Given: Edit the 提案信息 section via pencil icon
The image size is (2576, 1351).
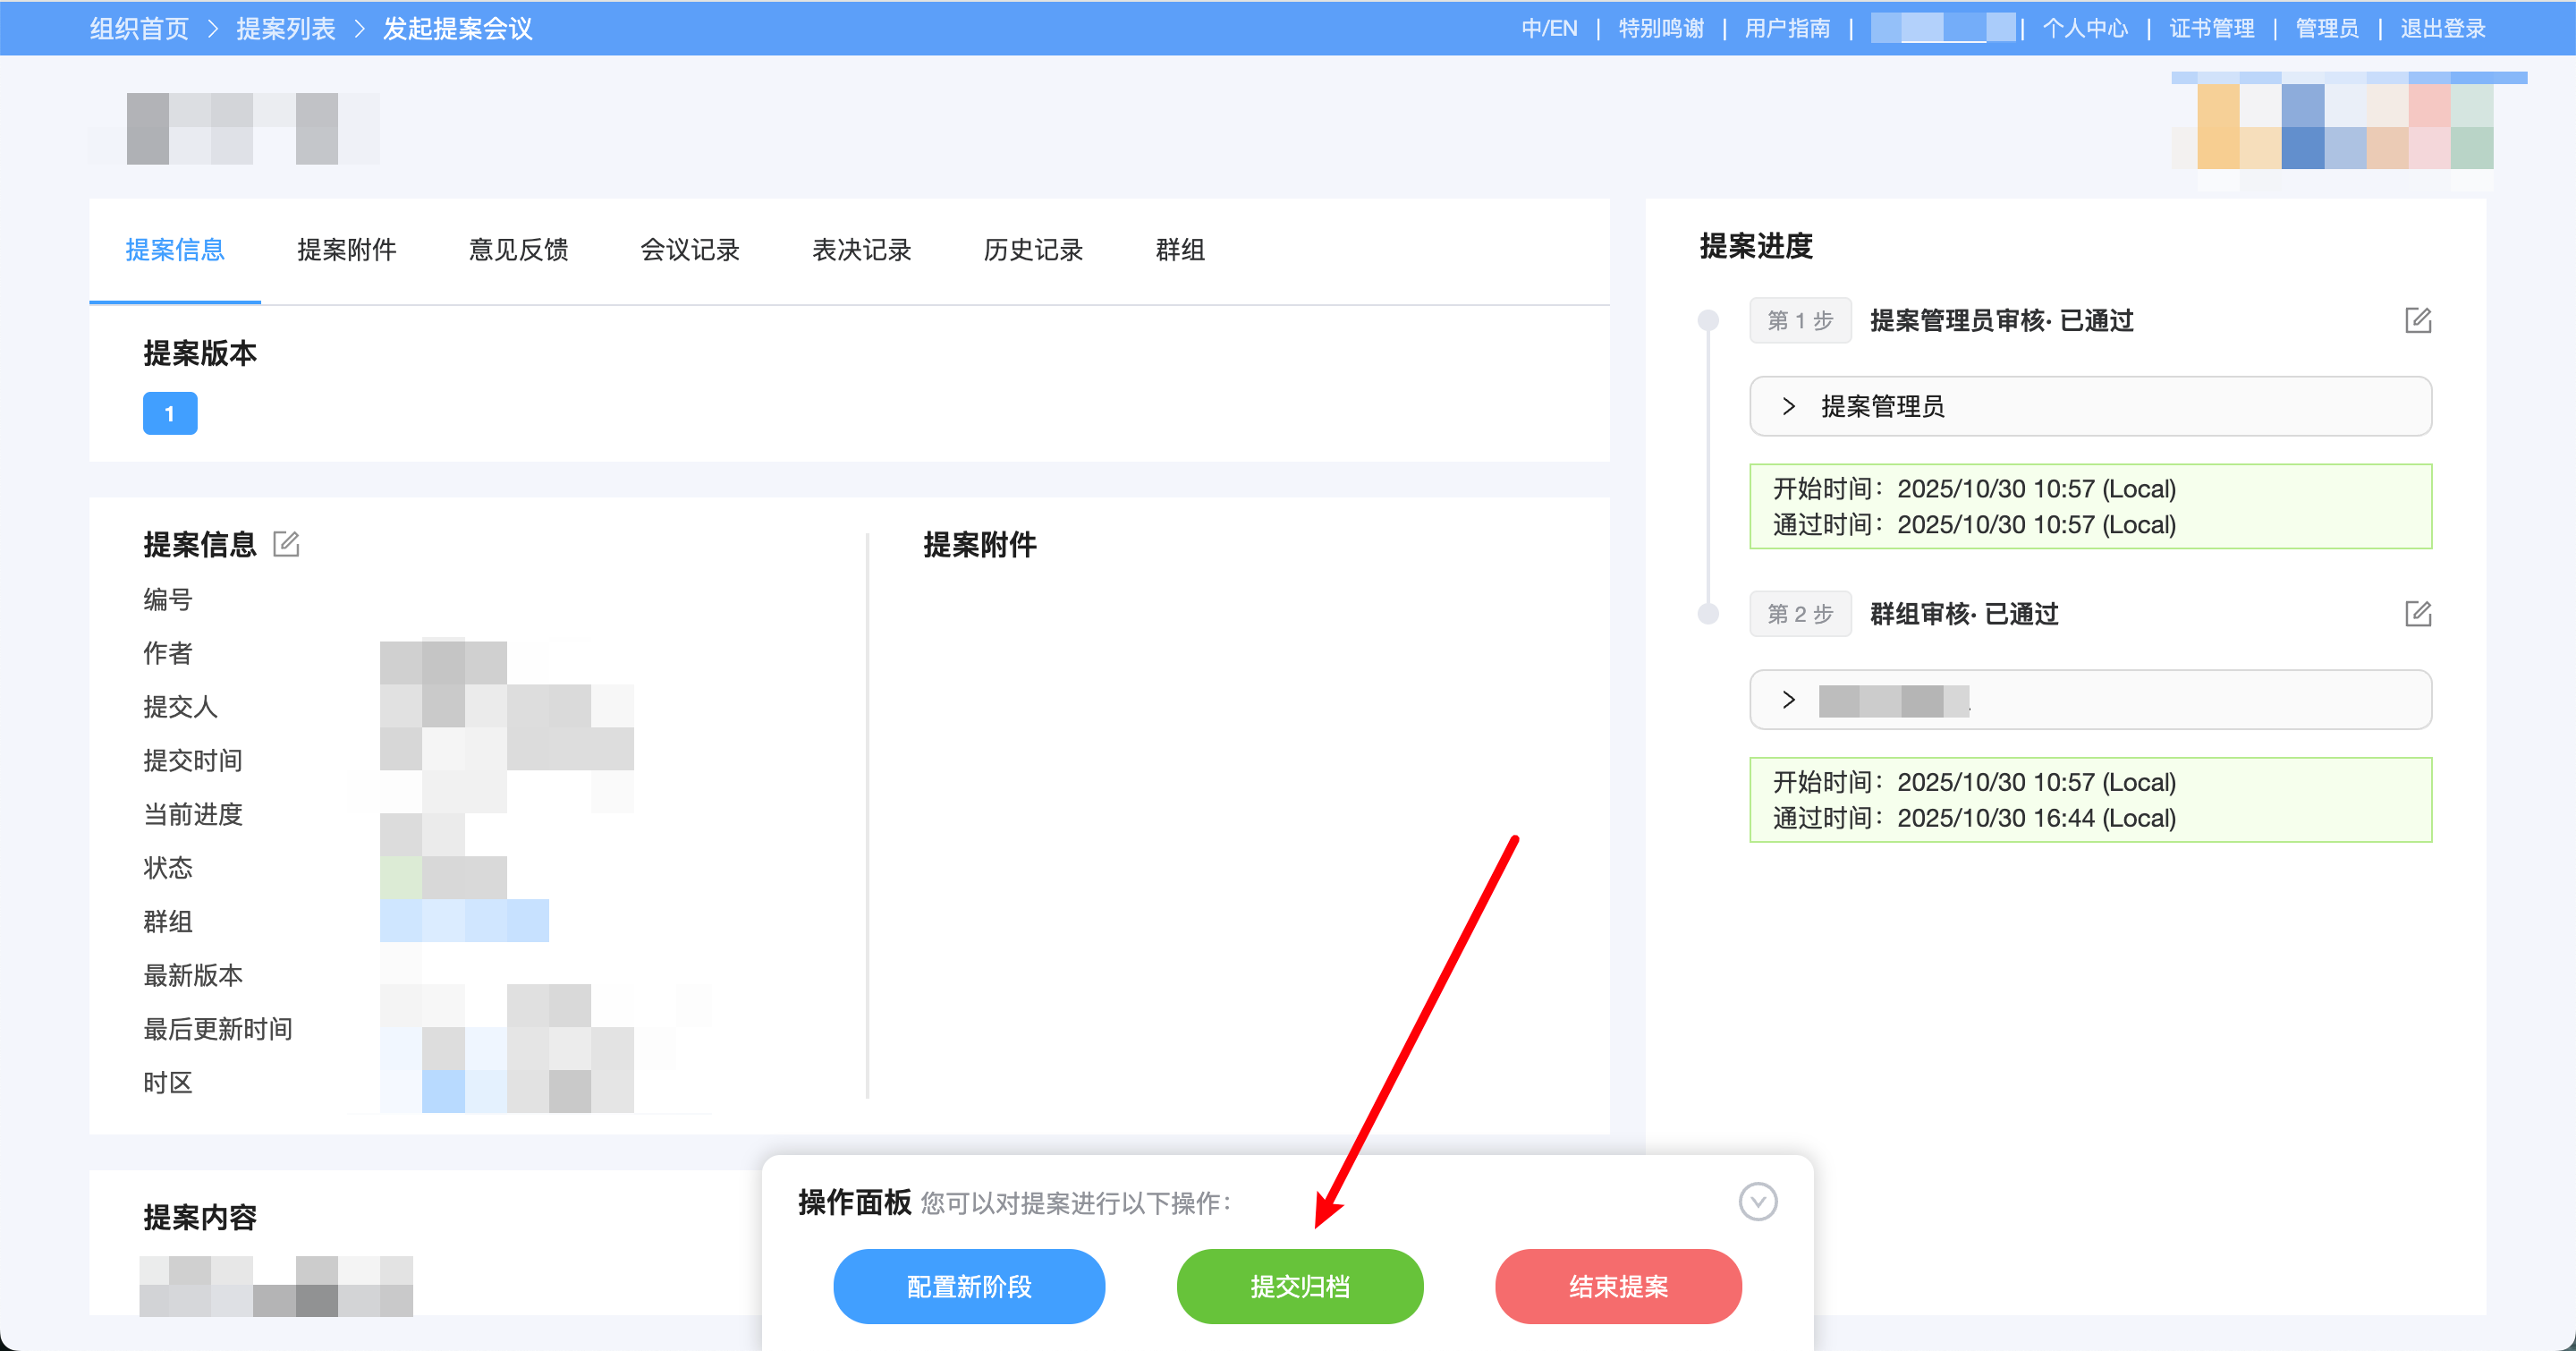Looking at the screenshot, I should (288, 543).
